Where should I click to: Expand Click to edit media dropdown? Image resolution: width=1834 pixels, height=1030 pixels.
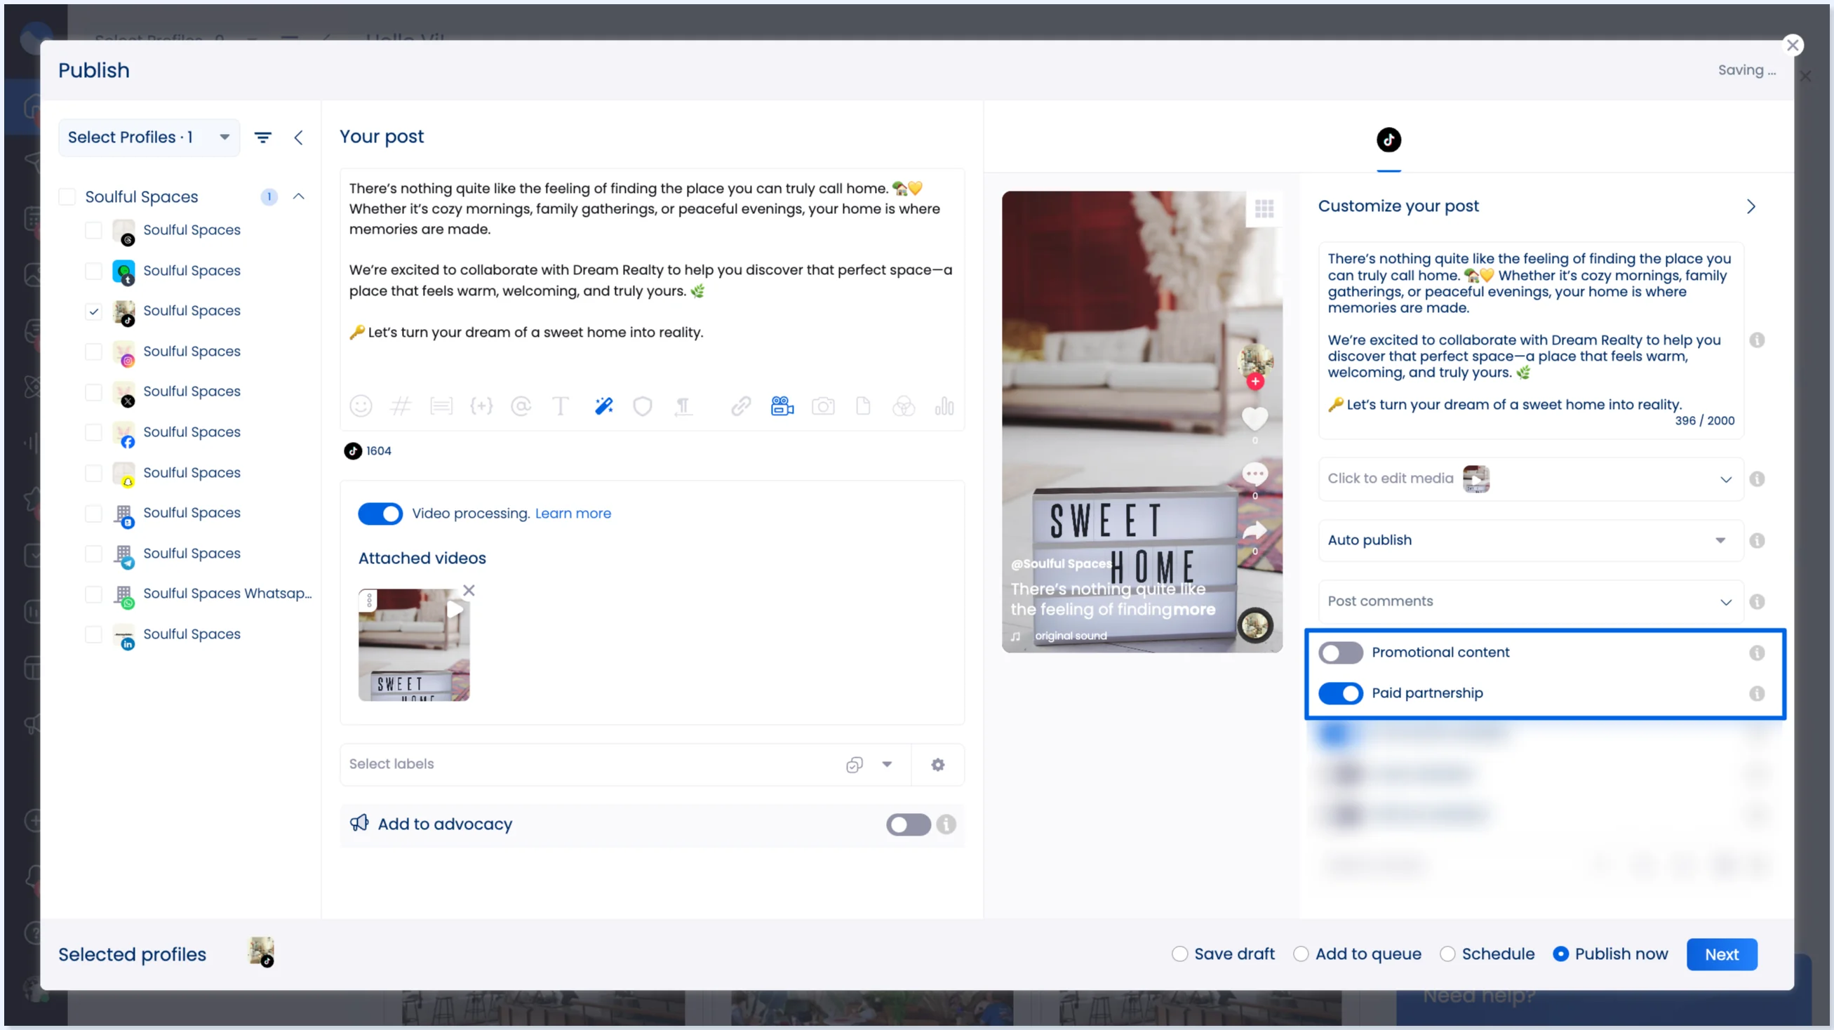tap(1725, 479)
